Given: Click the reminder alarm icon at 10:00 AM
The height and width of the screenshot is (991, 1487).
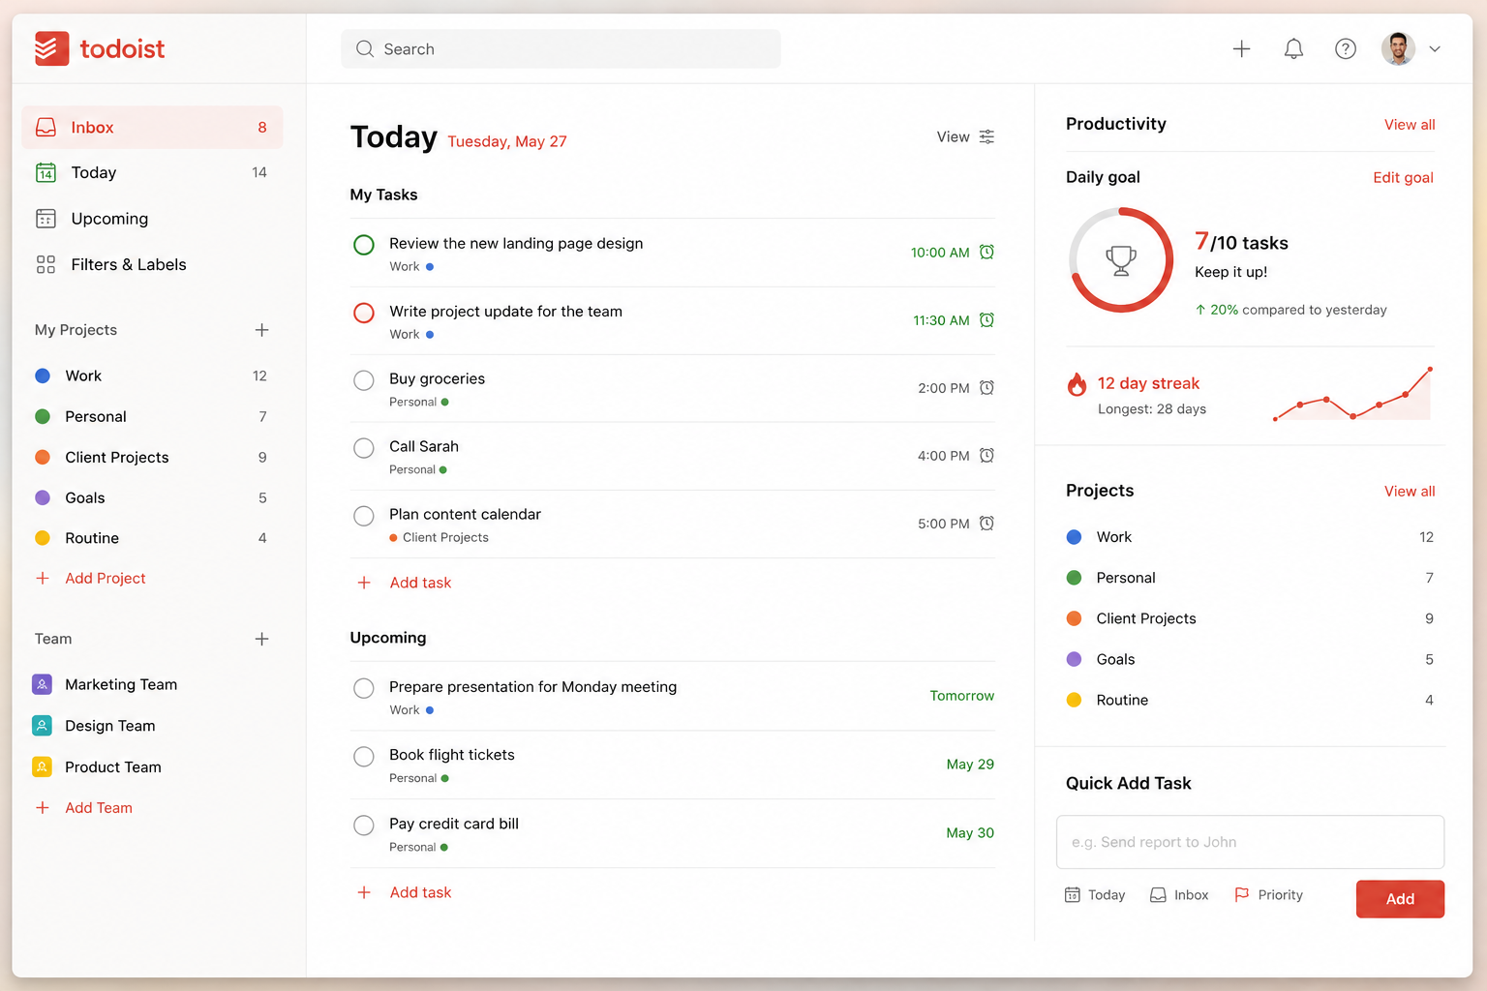Looking at the screenshot, I should (x=986, y=252).
